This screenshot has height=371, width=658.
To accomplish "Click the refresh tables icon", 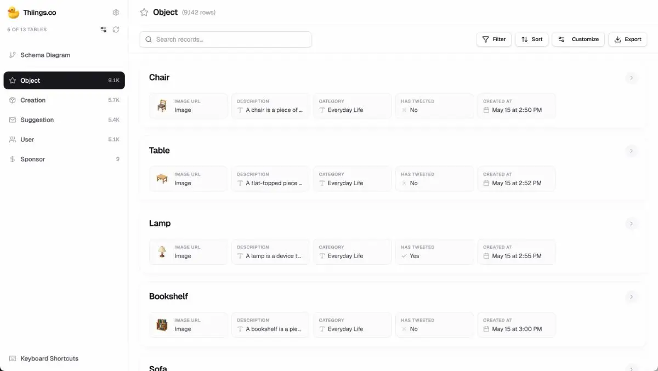I will point(116,30).
